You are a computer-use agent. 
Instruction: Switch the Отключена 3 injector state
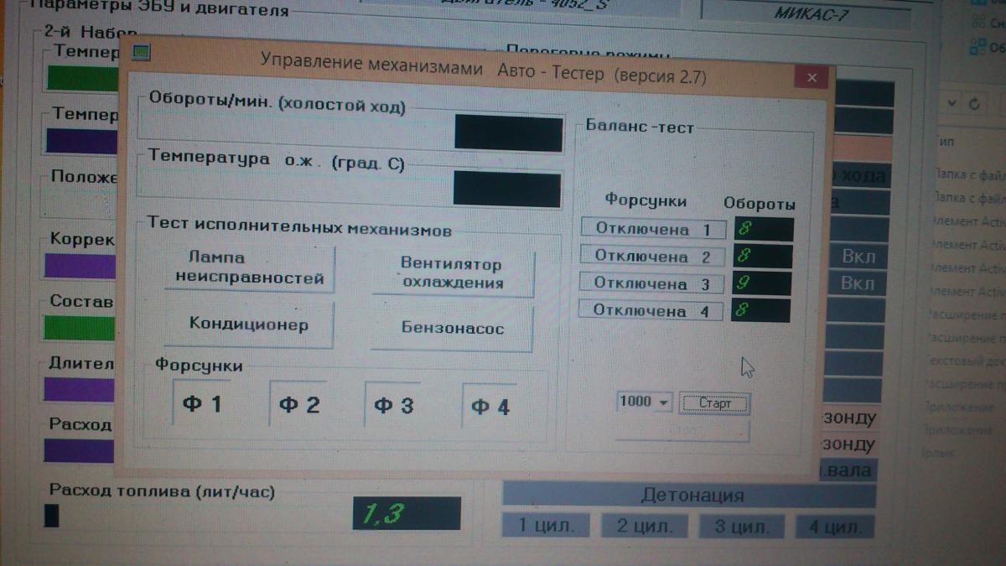(x=651, y=283)
